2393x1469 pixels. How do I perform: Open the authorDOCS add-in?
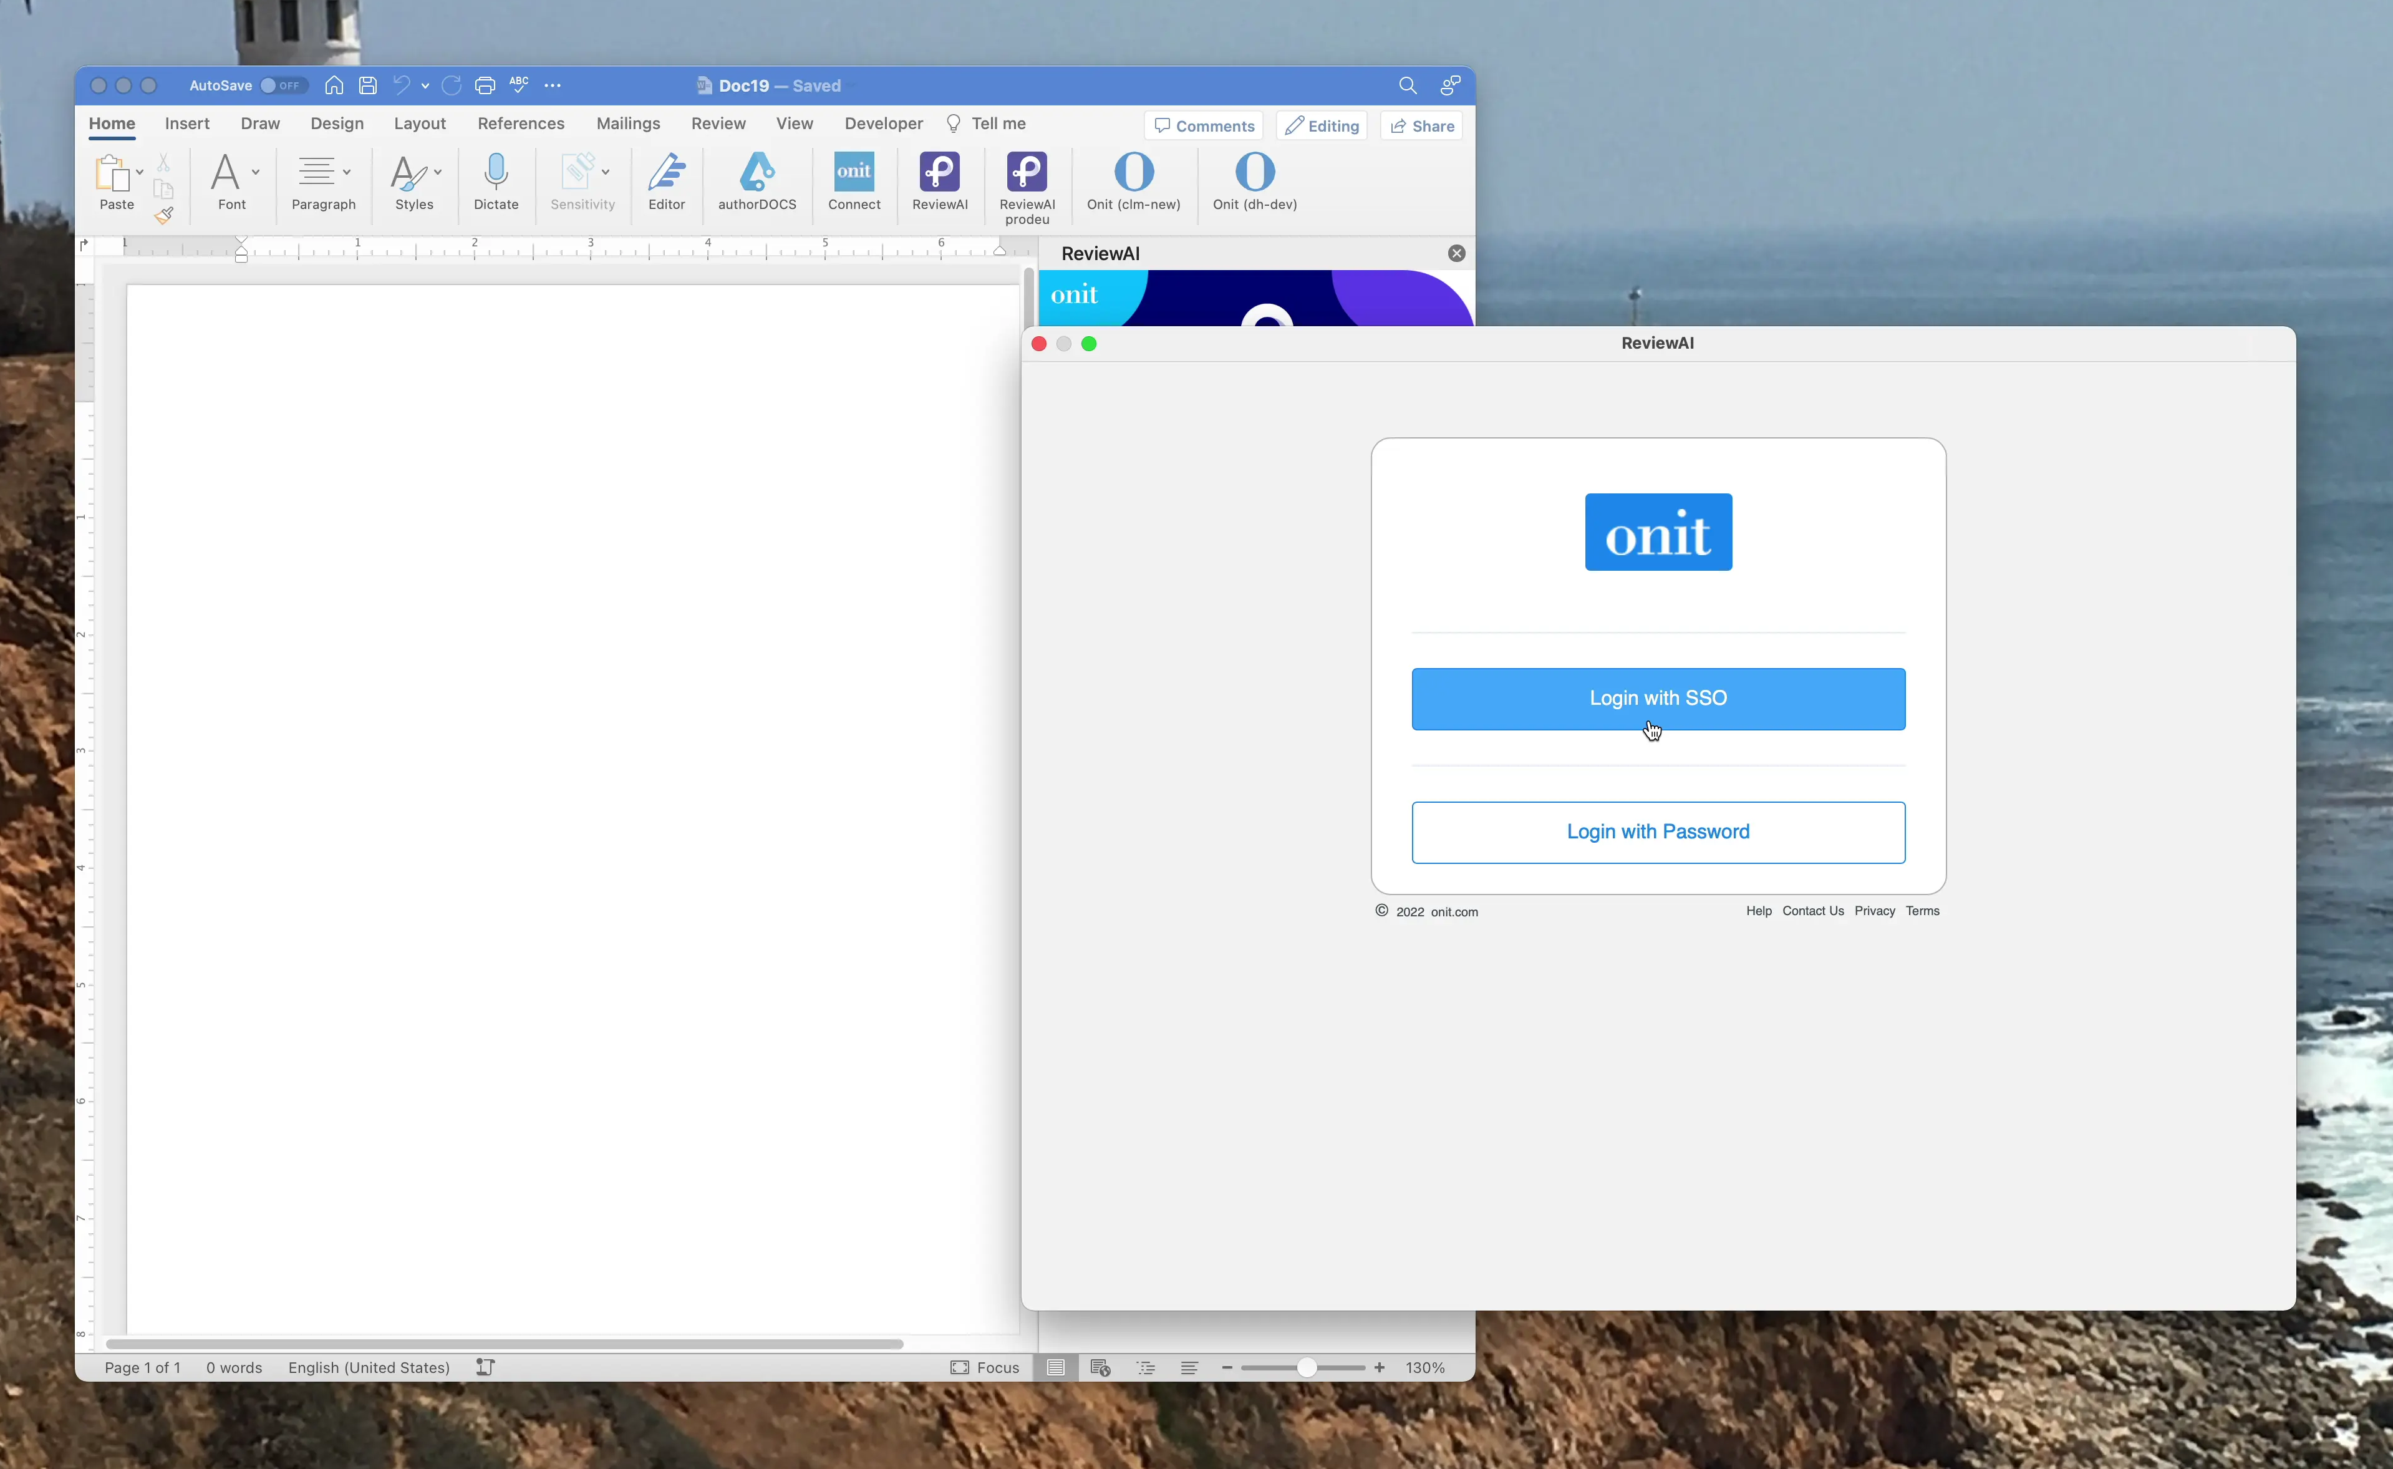757,183
